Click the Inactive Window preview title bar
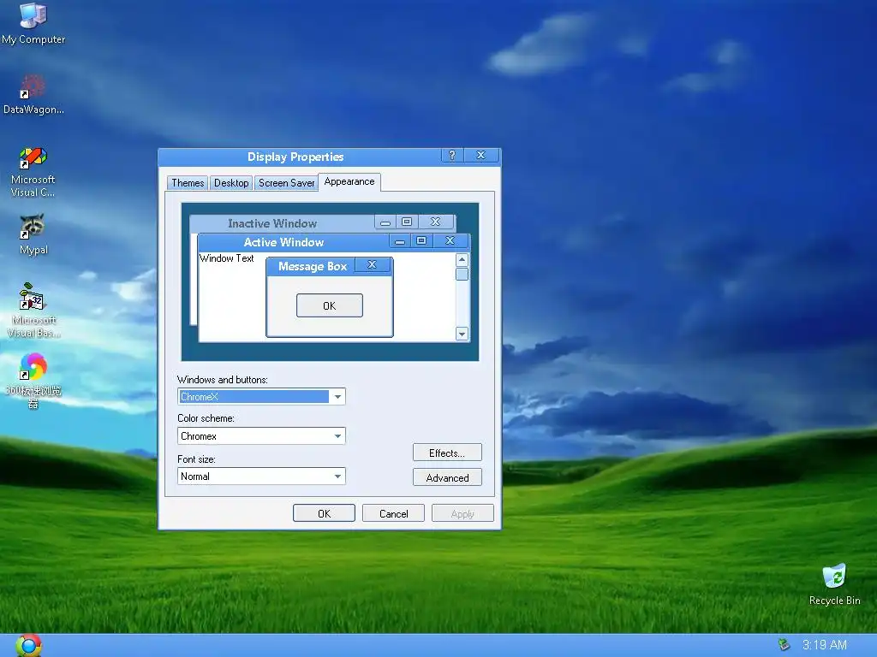The width and height of the screenshot is (877, 657). tap(323, 223)
